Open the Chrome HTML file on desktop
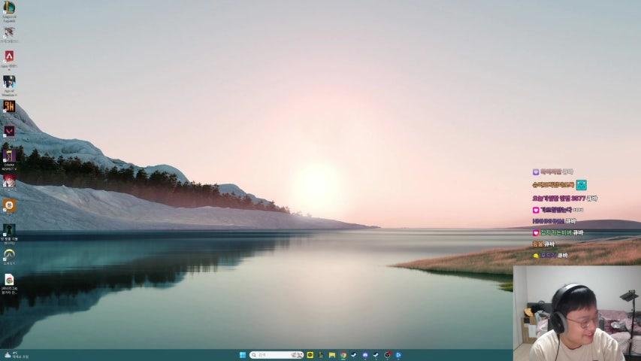This screenshot has width=641, height=361. click(9, 279)
